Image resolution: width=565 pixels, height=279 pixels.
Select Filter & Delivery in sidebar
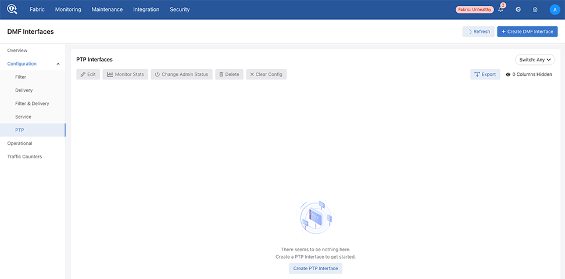[33, 104]
